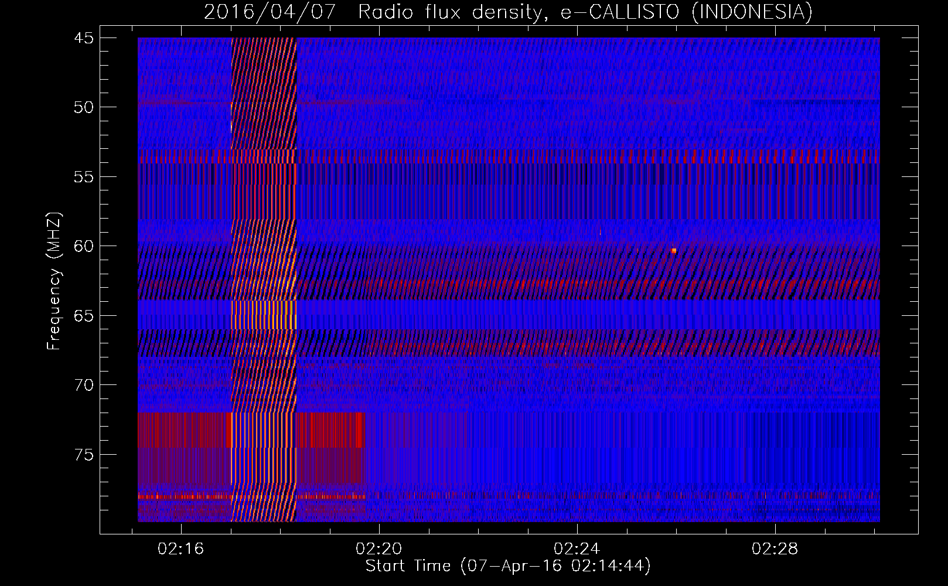Click the plot title 'Radio flux density, e-CALLISTO (INDONESIA)'
This screenshot has height=586, width=948.
coord(585,12)
